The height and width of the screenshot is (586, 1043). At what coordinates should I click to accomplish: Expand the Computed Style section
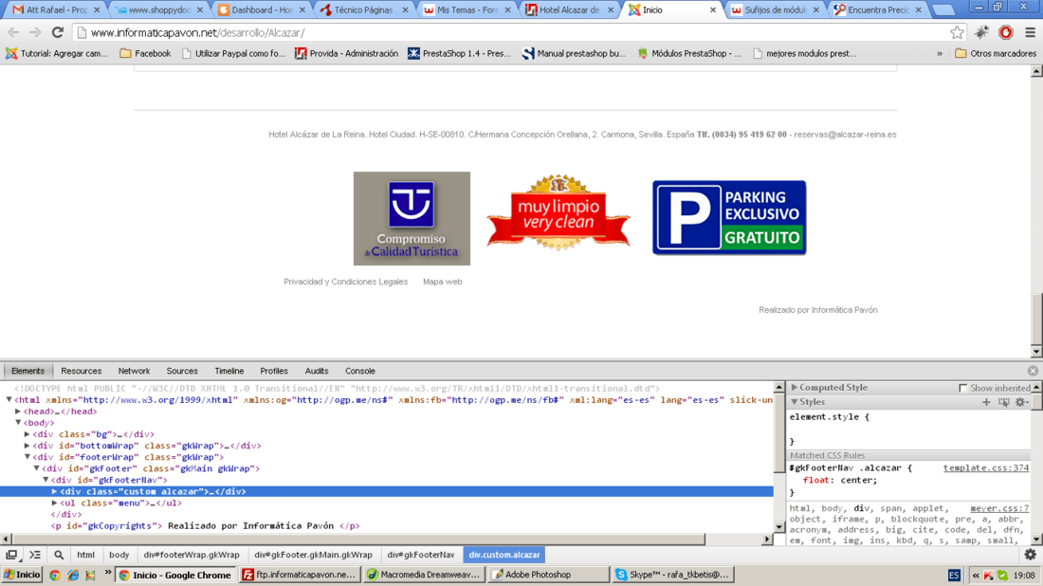(795, 387)
